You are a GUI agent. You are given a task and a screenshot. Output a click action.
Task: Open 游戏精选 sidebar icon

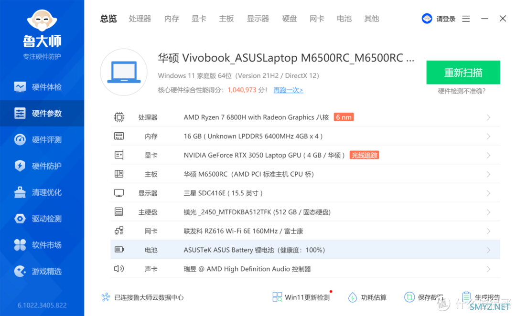coord(20,271)
